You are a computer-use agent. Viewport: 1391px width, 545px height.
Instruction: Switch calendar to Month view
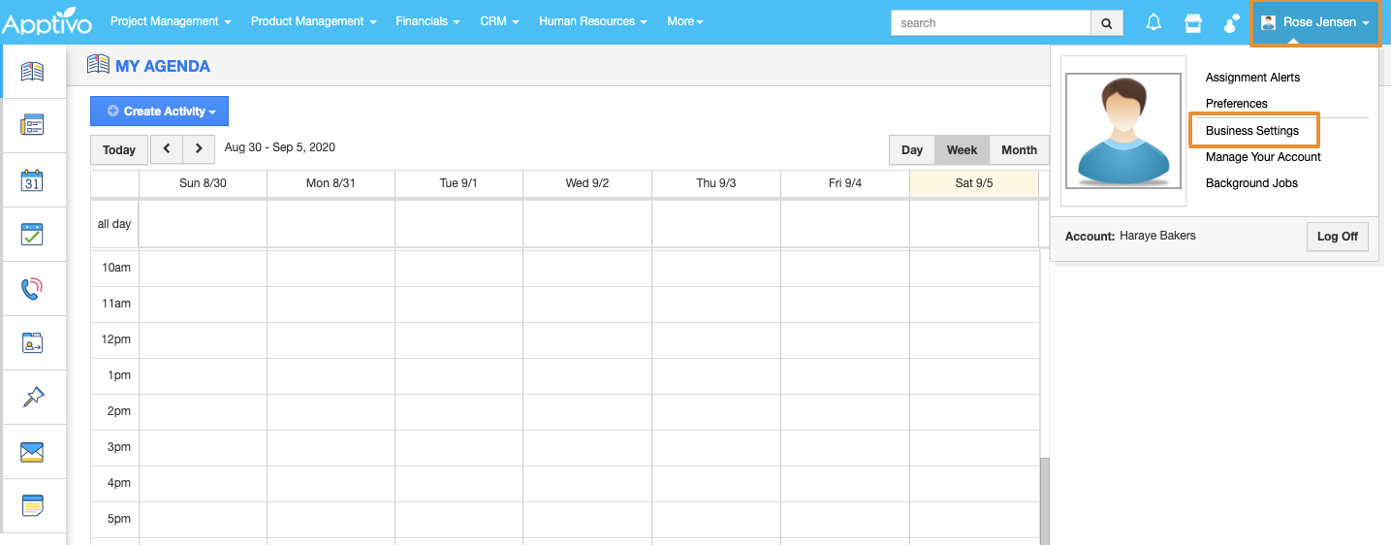(1019, 150)
